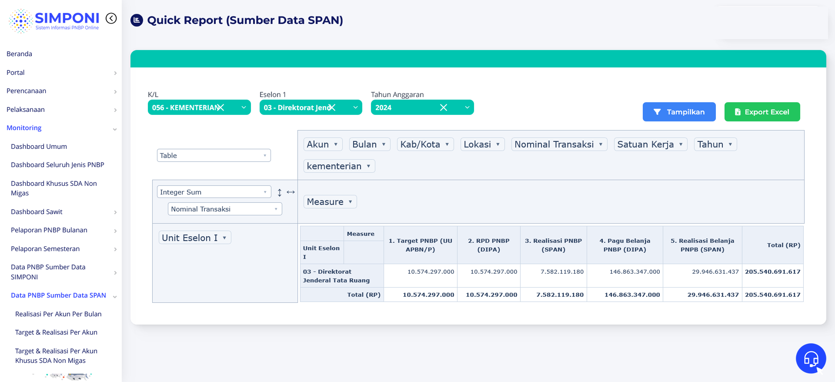835x382 pixels.
Task: Open Dashboard Umum in the sidebar
Action: click(x=39, y=147)
